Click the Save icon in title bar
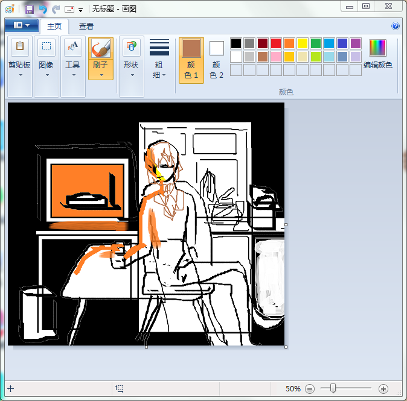This screenshot has height=401, width=407. [30, 9]
